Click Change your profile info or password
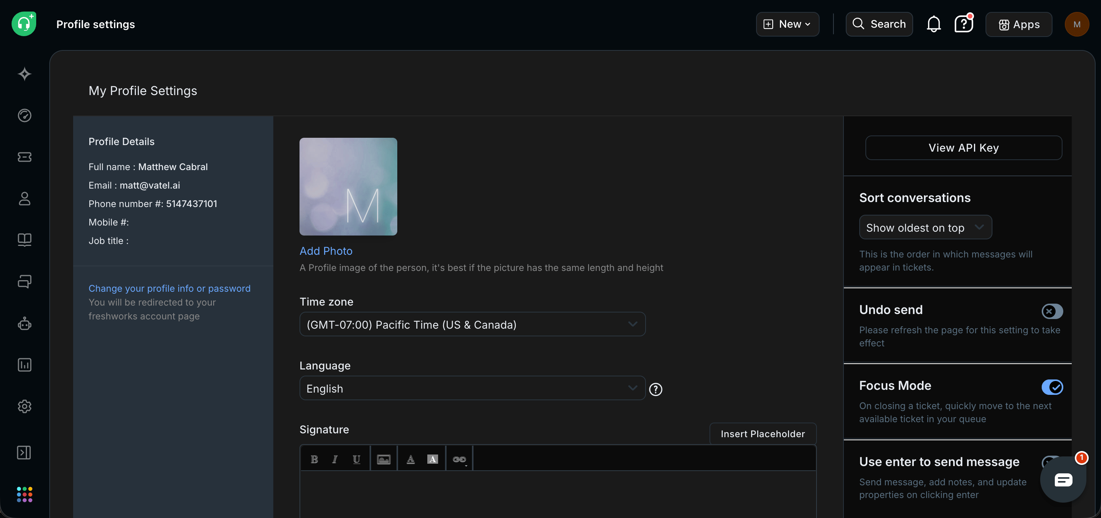Viewport: 1101px width, 518px height. [169, 288]
